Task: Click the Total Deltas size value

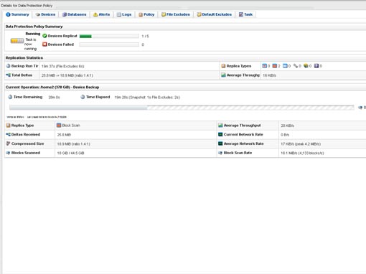Action: [67, 75]
